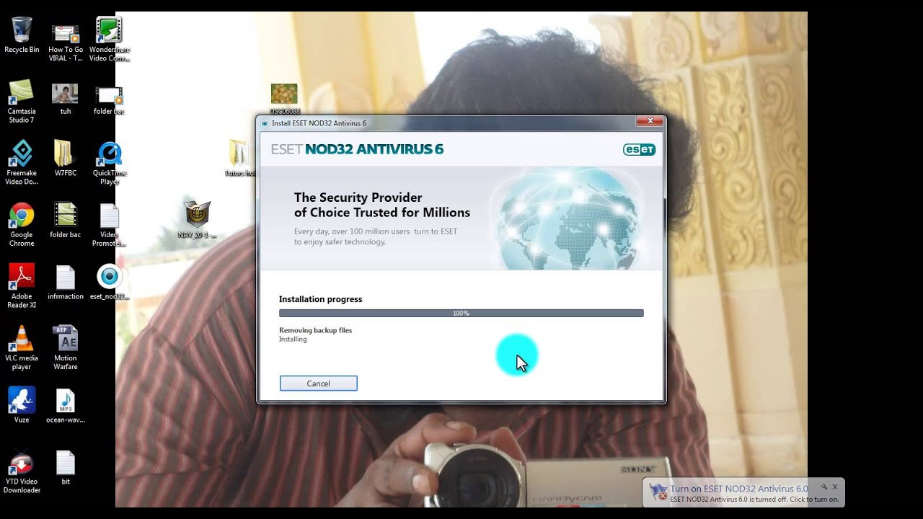
Task: Open notification options wrench icon
Action: (x=823, y=487)
